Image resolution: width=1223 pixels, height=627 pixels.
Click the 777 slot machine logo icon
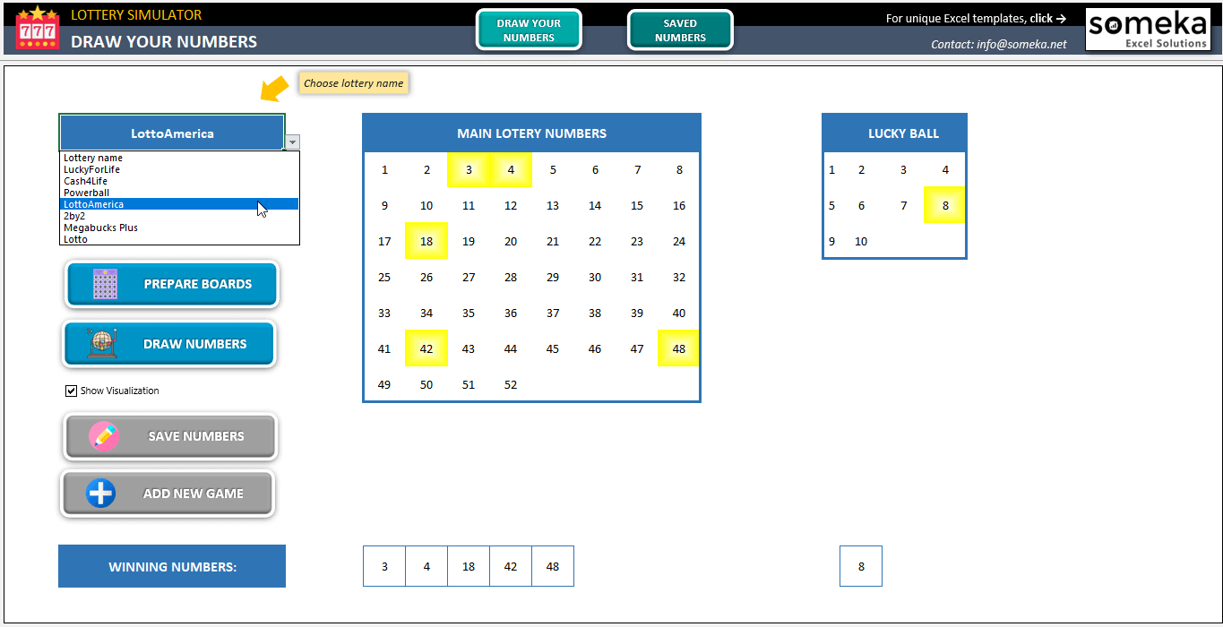coord(36,28)
